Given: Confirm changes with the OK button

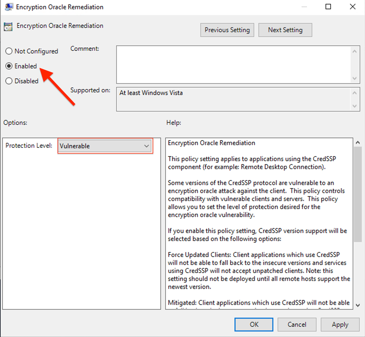Looking at the screenshot, I should (254, 324).
